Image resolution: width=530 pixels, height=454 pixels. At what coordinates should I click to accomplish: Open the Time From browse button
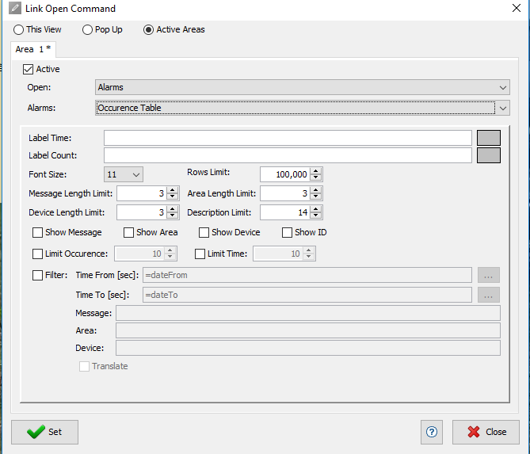[x=489, y=275]
